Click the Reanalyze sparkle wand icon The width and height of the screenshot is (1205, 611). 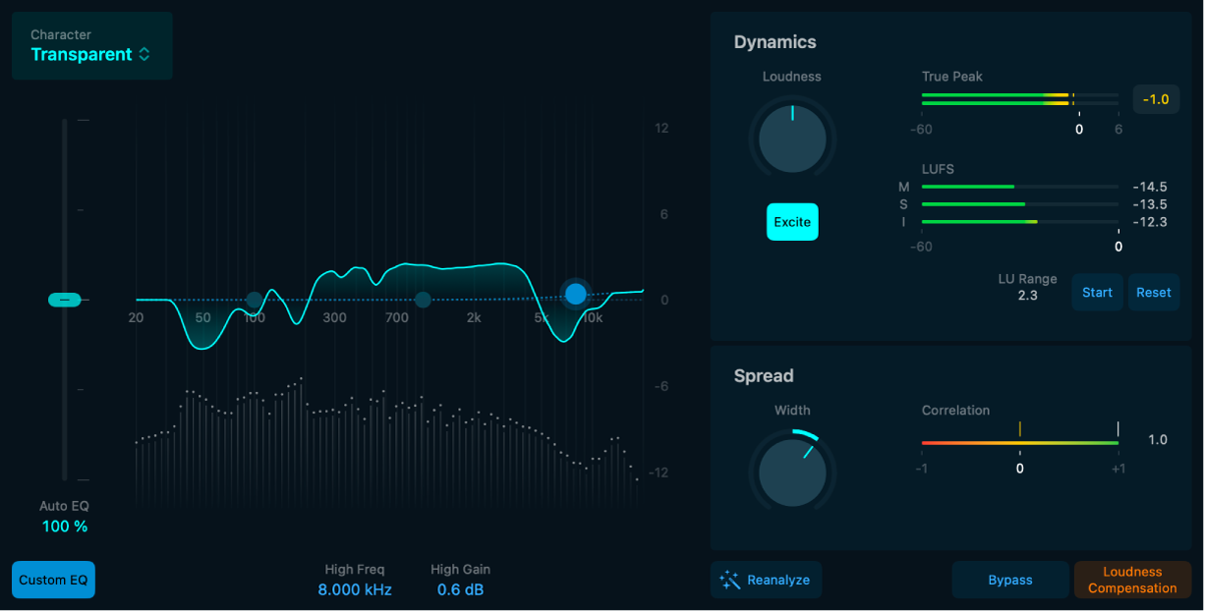point(729,580)
